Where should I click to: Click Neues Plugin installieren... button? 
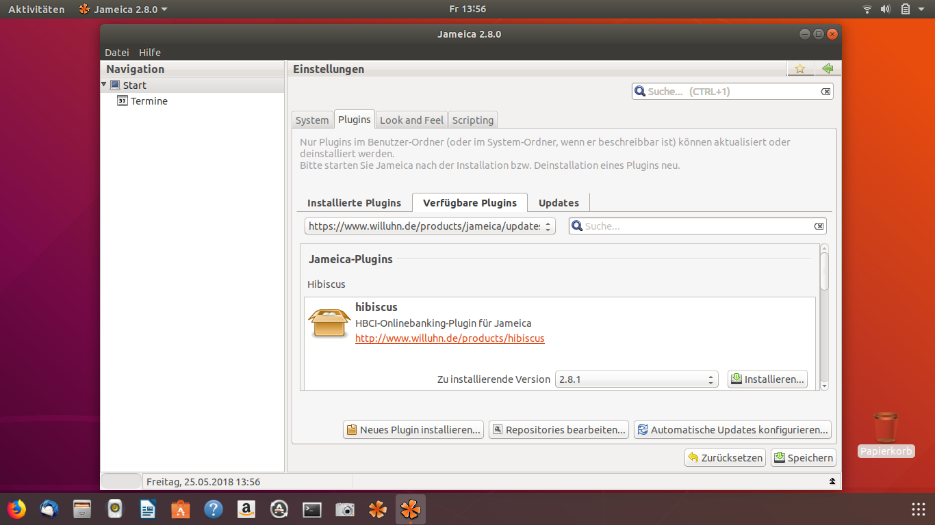click(x=413, y=430)
